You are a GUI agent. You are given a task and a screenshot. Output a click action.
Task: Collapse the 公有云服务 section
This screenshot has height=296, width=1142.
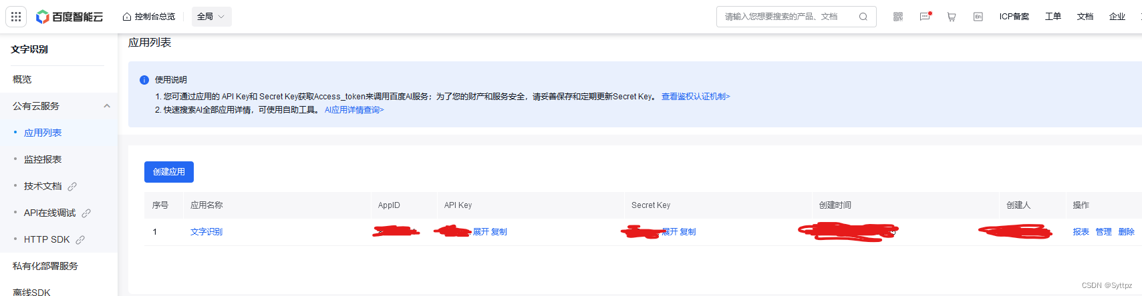107,106
